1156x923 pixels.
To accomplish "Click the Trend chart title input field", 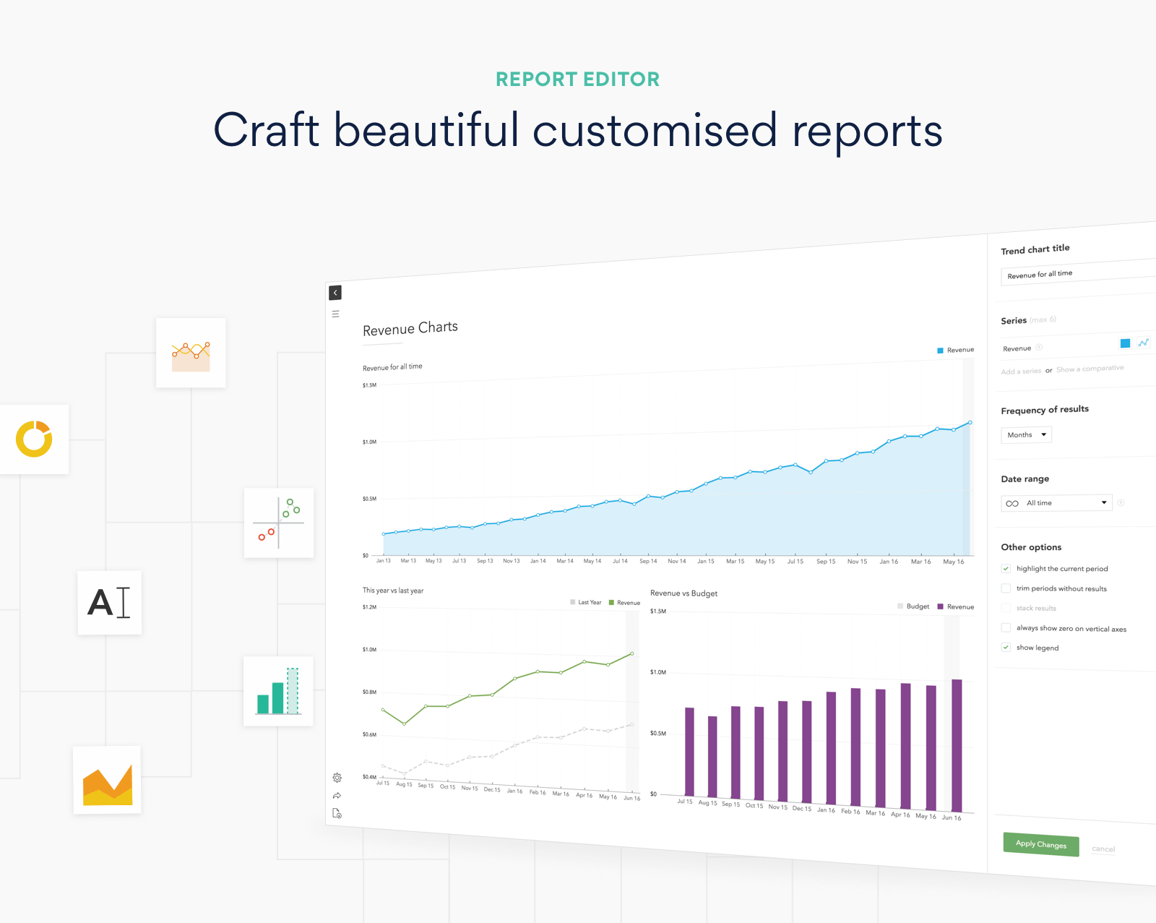I will [x=1078, y=273].
